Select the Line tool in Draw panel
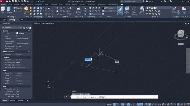The height and width of the screenshot is (106, 190). pyautogui.click(x=49, y=11)
